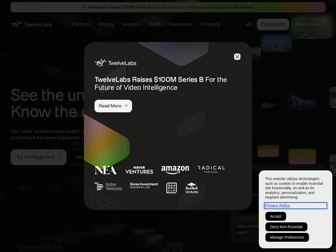This screenshot has width=336, height=252.
Task: Click the Talk to Sales header button
Action: click(308, 24)
